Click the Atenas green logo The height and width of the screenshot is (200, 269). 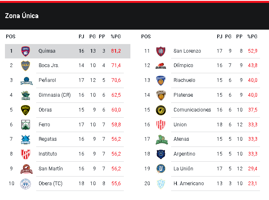(x=160, y=140)
